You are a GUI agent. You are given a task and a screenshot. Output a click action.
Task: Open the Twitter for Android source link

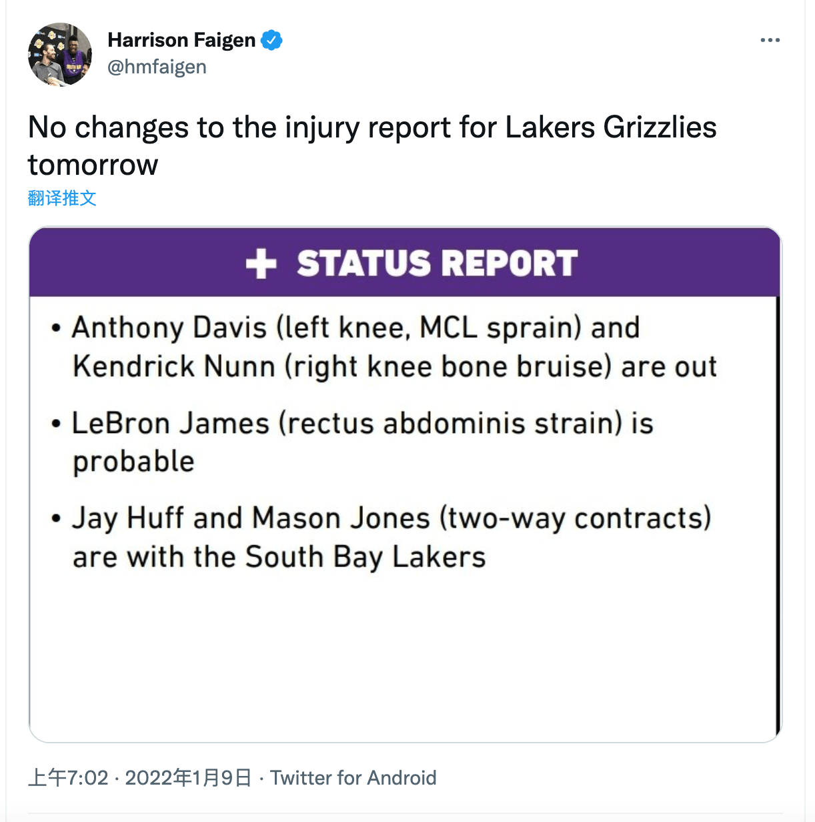pyautogui.click(x=353, y=778)
